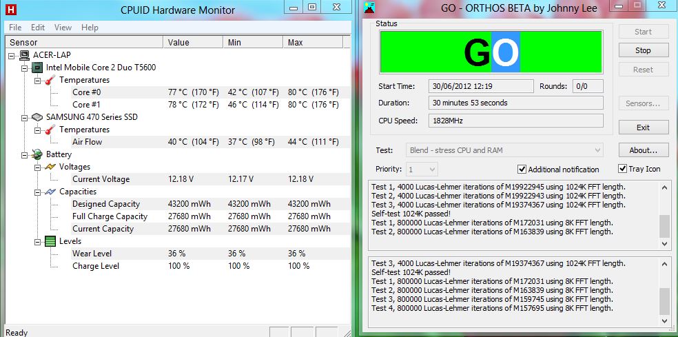Click the Voltages lightning icon
This screenshot has height=337, width=678.
pyautogui.click(x=50, y=167)
